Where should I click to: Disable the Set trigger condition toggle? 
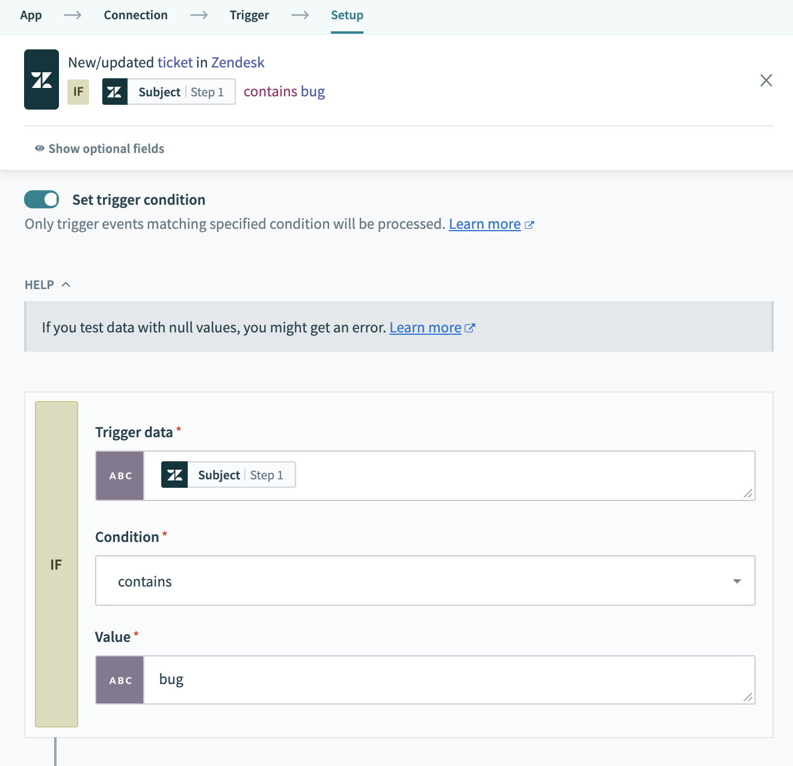pos(41,199)
